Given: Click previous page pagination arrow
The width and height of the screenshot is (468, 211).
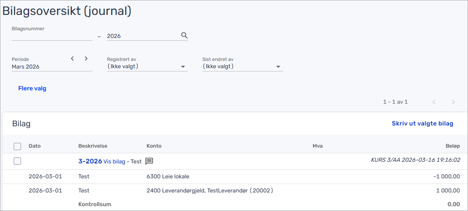Looking at the screenshot, I should click(434, 102).
